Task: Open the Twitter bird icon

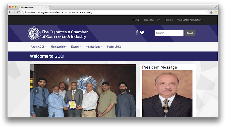Action: click(142, 33)
